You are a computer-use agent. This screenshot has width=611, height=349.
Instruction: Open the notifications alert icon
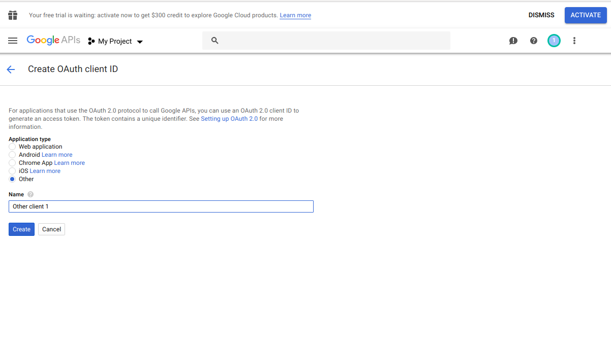513,41
